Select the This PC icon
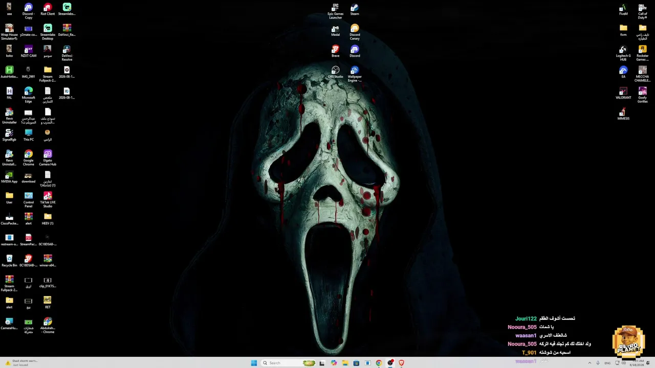Image resolution: width=655 pixels, height=368 pixels. [x=29, y=135]
